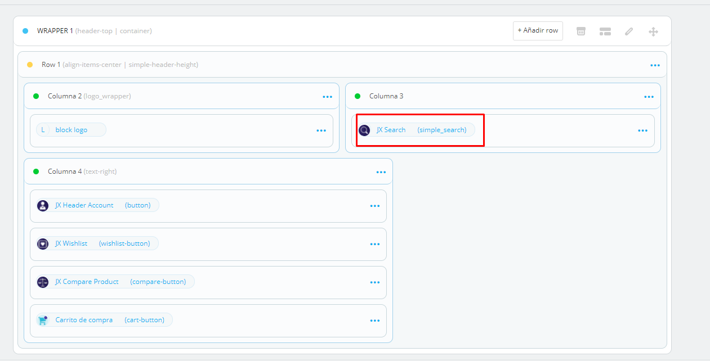Click the JX Wishlist heart icon
Image resolution: width=710 pixels, height=361 pixels.
coord(43,243)
